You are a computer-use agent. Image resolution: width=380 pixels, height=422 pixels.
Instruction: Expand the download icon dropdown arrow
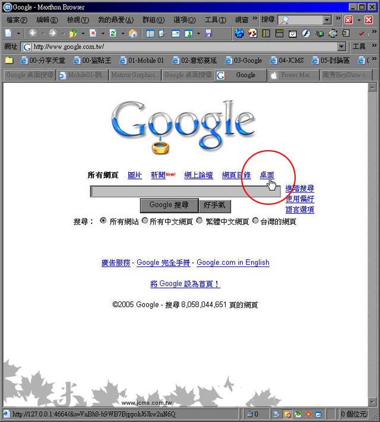click(x=198, y=34)
